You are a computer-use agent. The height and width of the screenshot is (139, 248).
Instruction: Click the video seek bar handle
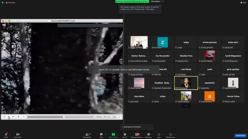tap(64, 117)
